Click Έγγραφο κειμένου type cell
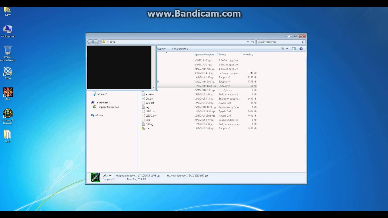 tap(229, 107)
